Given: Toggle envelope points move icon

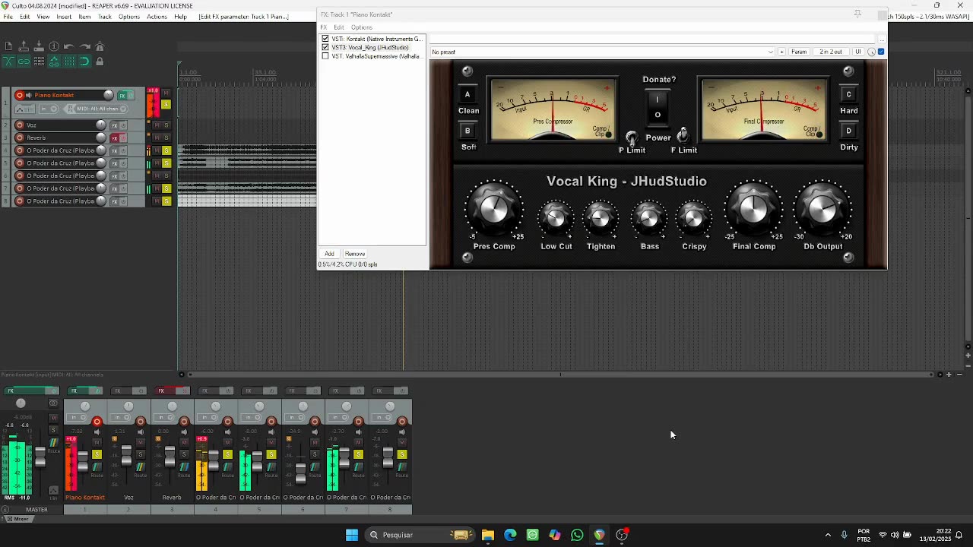Looking at the screenshot, I should coord(54,61).
